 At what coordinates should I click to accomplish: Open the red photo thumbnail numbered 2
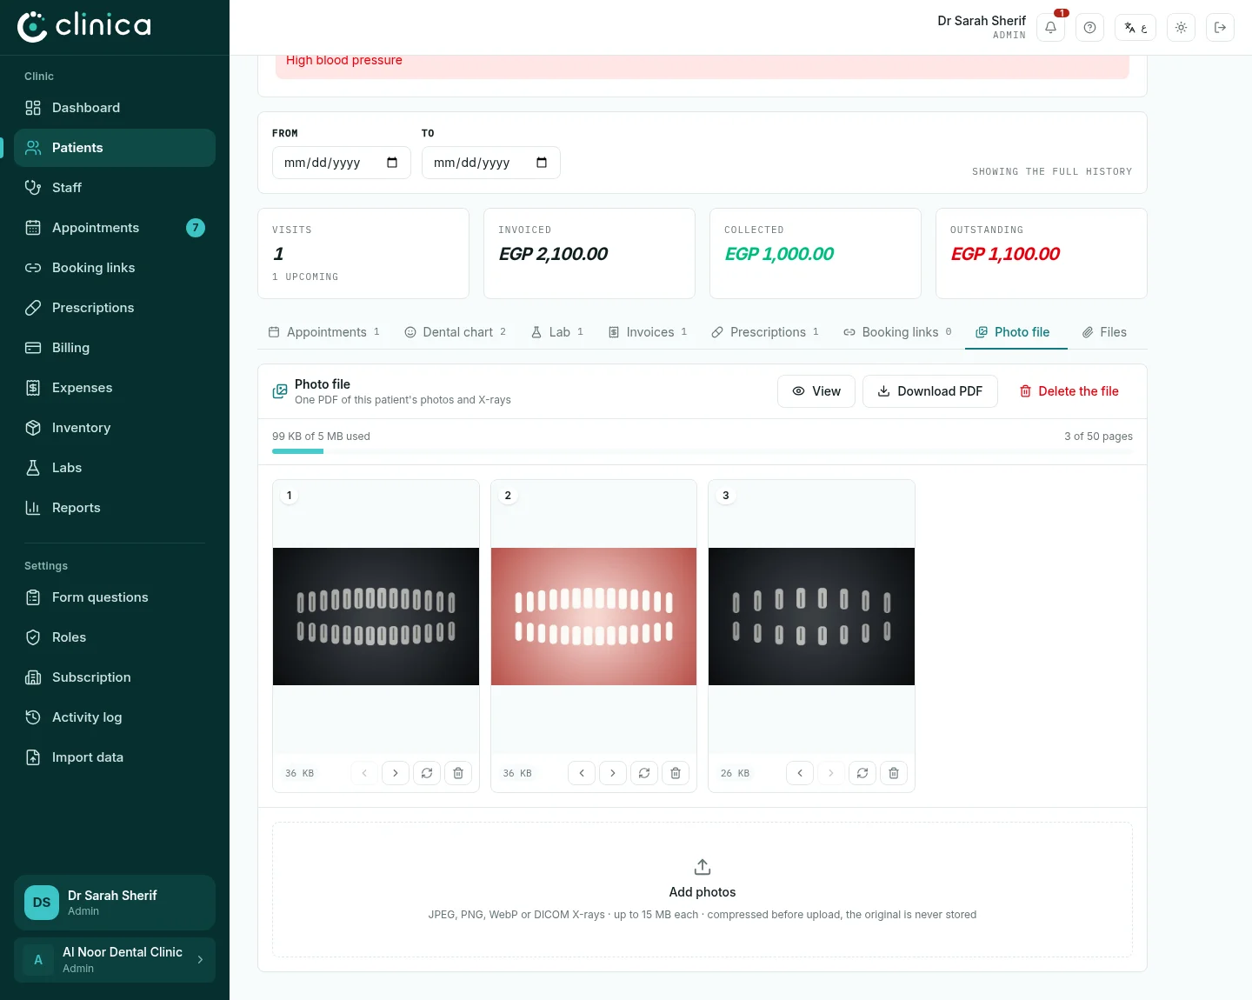click(594, 617)
